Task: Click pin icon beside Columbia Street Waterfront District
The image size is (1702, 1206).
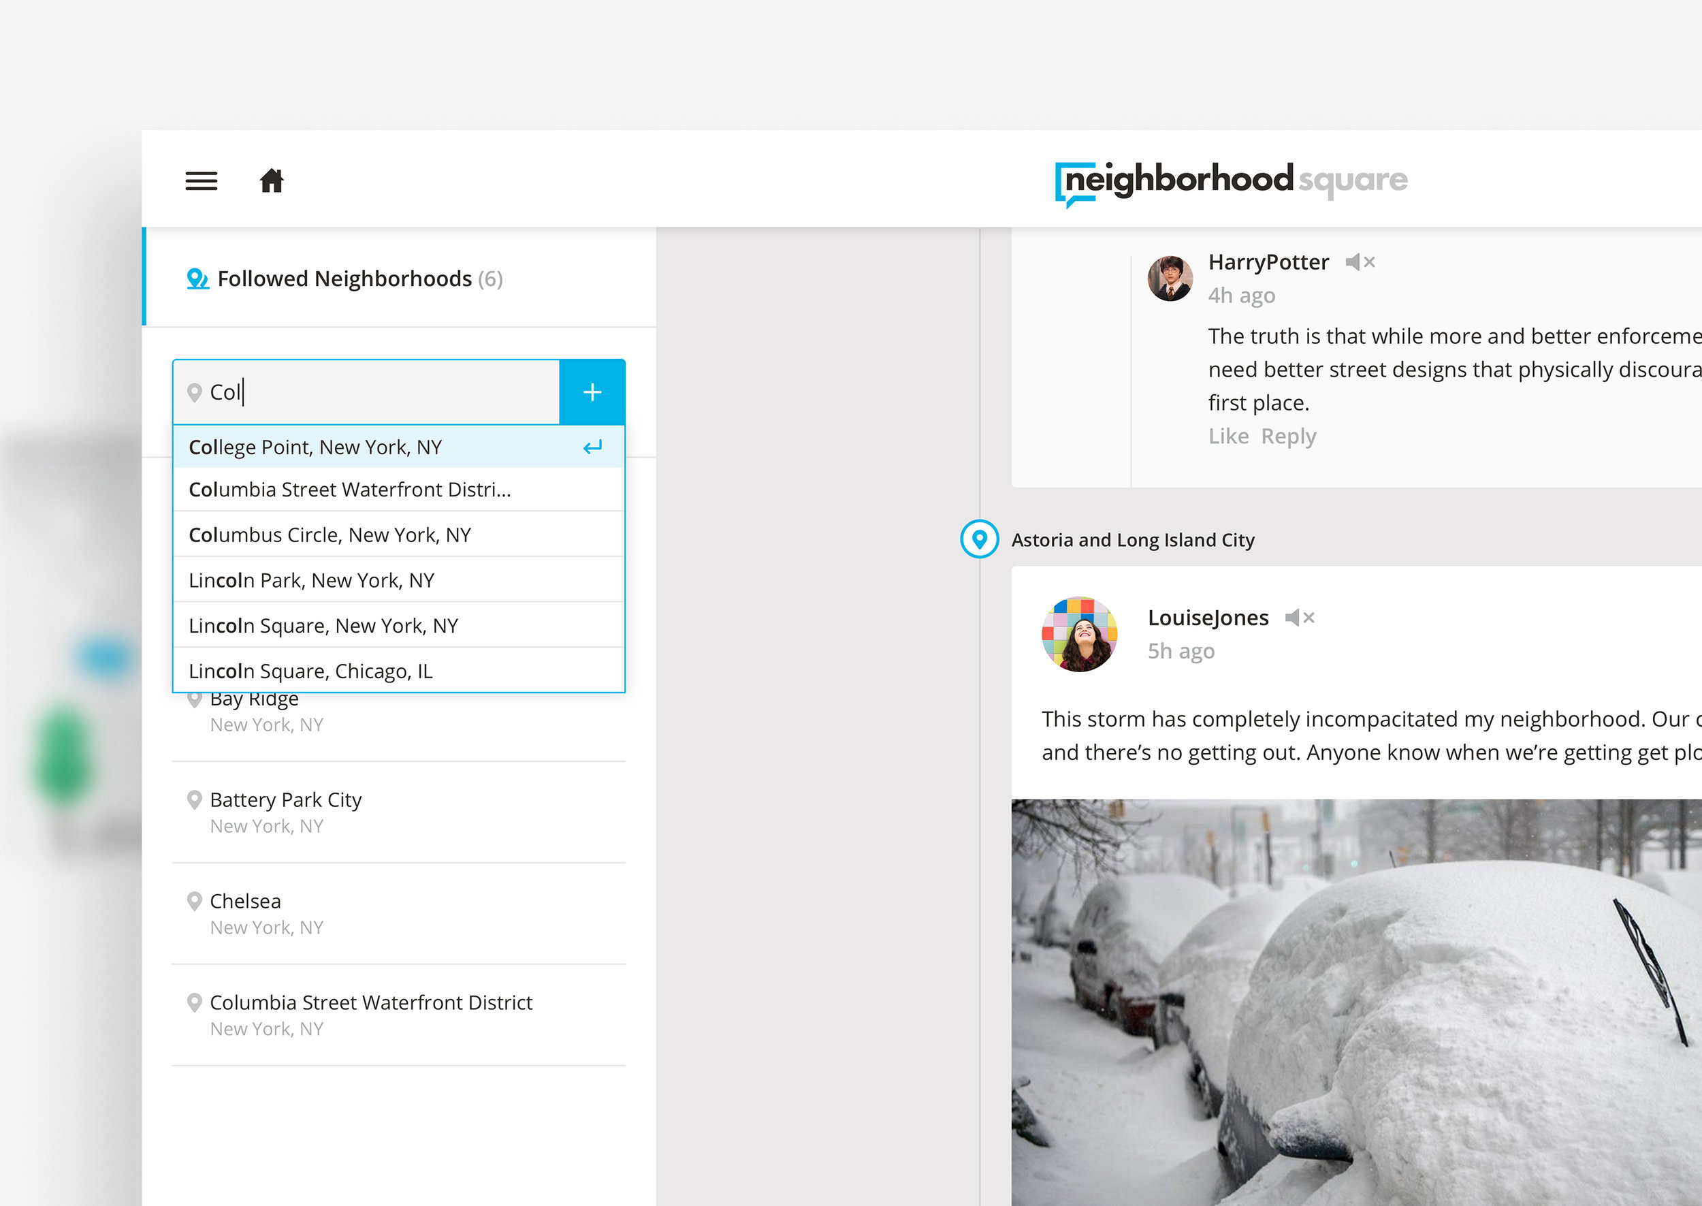Action: [195, 1002]
